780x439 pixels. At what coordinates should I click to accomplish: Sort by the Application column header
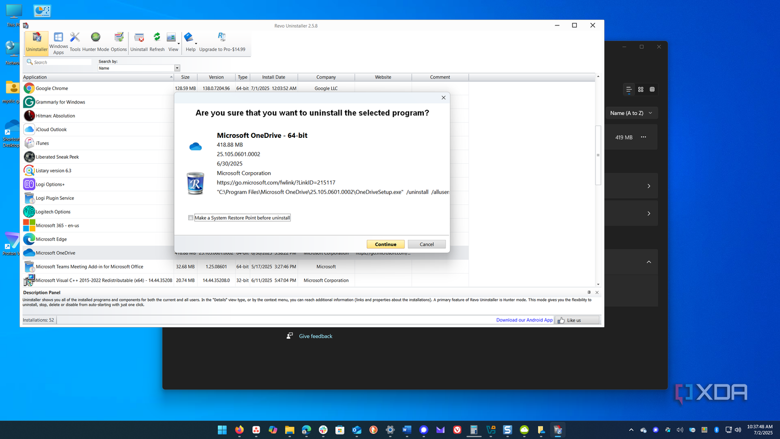click(98, 77)
